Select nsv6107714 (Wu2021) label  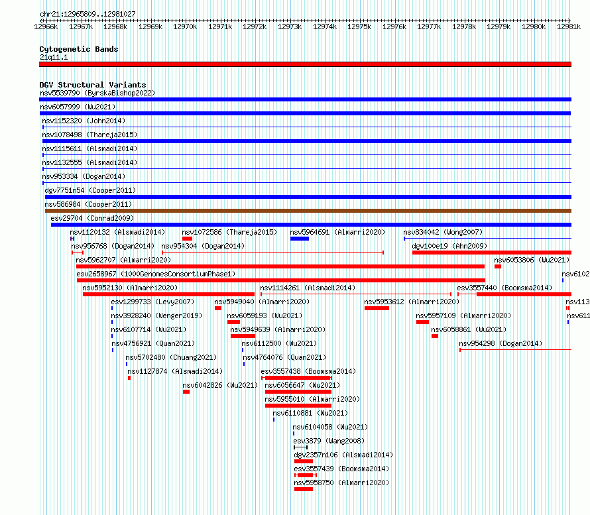[148, 329]
